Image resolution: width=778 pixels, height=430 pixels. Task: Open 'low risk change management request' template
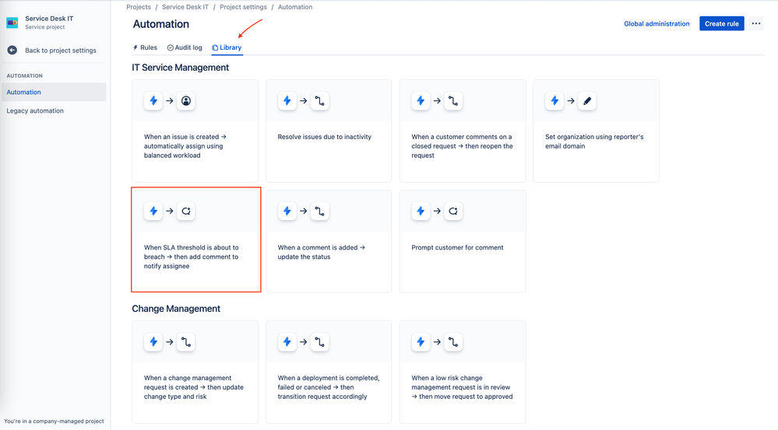point(463,372)
